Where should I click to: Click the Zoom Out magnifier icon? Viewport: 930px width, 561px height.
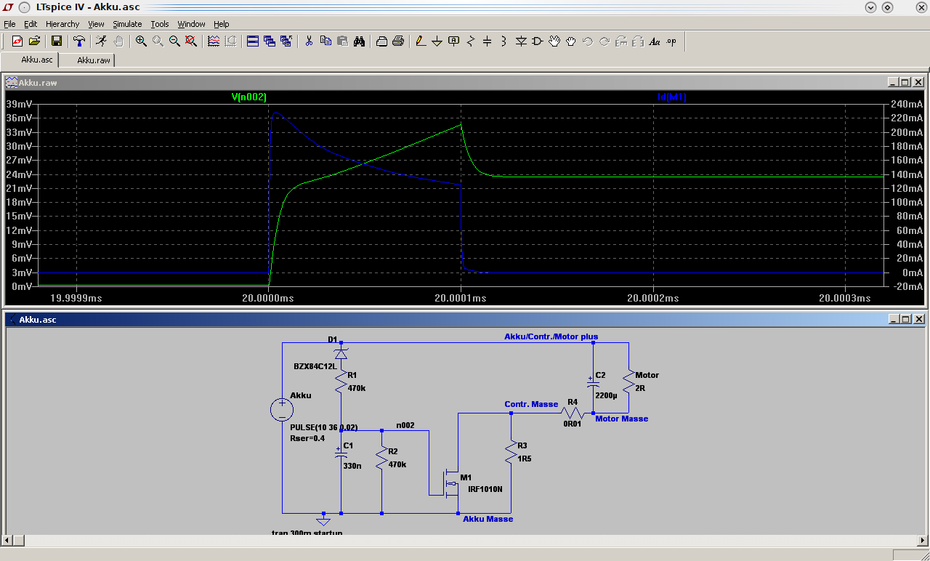point(174,41)
